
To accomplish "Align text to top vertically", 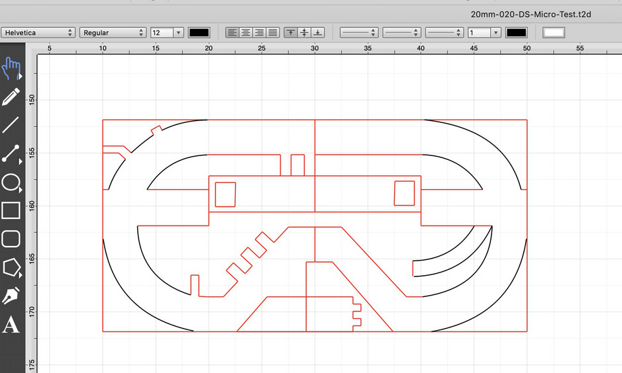I will tap(291, 32).
